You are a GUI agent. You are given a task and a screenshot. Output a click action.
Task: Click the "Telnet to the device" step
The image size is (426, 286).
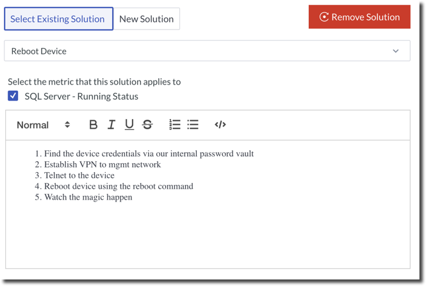(79, 175)
